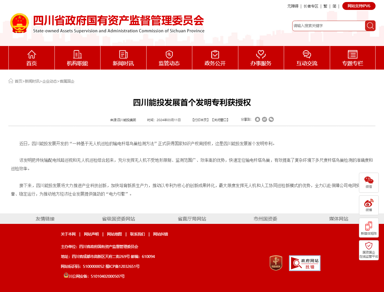Expand the 市州国资委 links list
Image resolution: width=384 pixels, height=292 pixels.
[x=265, y=219]
